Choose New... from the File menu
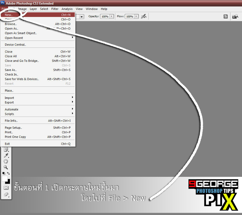Image resolution: width=242 pixels, height=215 pixels. point(38,15)
